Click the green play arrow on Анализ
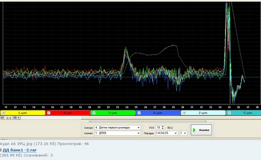Image resolution: width=261 pixels, height=160 pixels. tap(194, 130)
